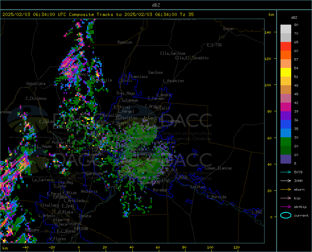312x252 pixels.
Task: Click the '-20' tick on bottom km axis
Action: click(52, 247)
